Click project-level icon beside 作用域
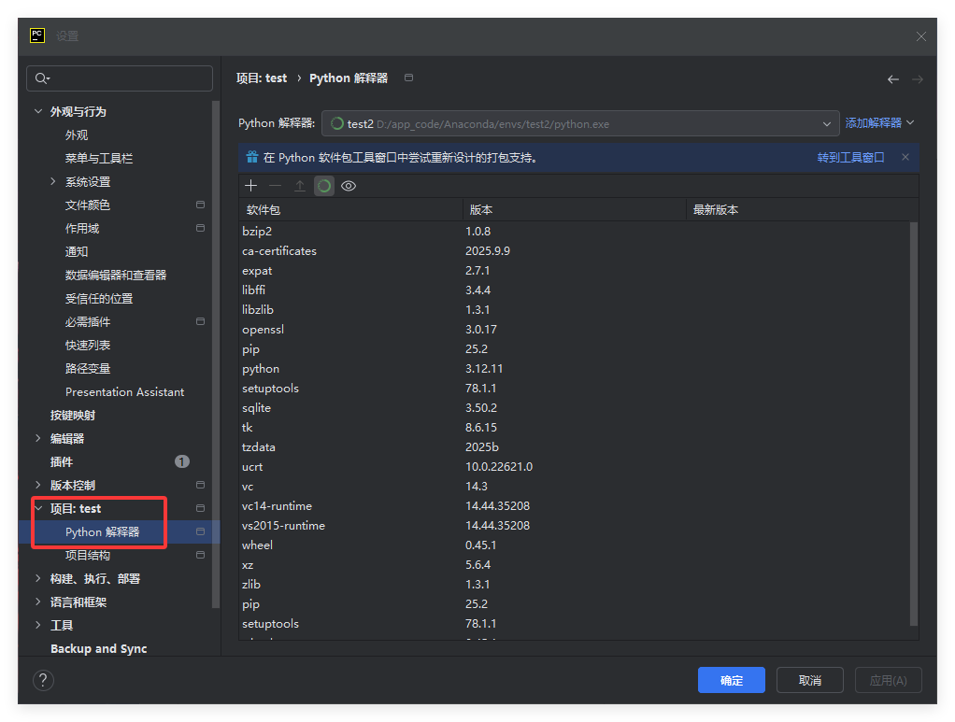Viewport: 955px width, 722px height. pos(200,228)
